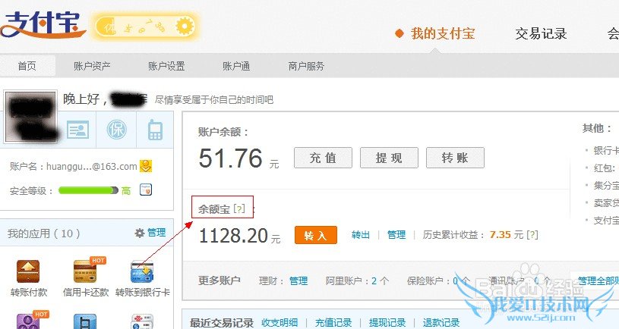Select the 商户服务 navigation item

click(x=306, y=66)
